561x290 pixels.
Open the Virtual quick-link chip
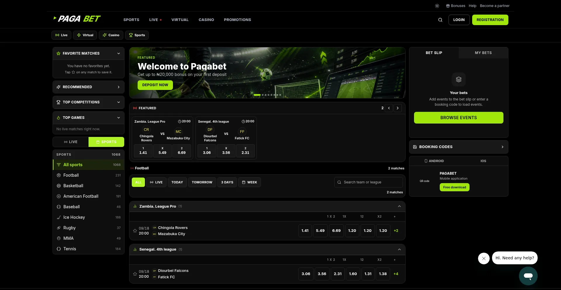pos(85,35)
